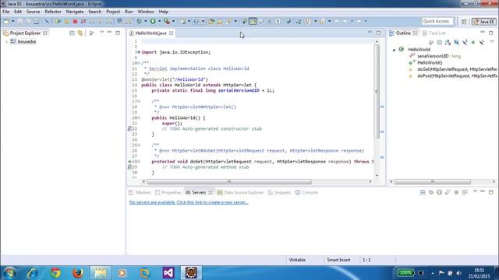Open Firefox from Windows taskbar
The width and height of the screenshot is (499, 280).
coord(78,273)
